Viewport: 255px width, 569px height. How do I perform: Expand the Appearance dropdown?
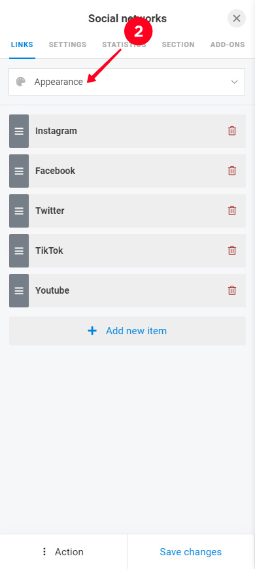(x=127, y=82)
